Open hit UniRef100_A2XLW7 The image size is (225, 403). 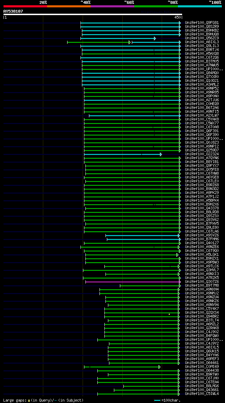pos(202,116)
